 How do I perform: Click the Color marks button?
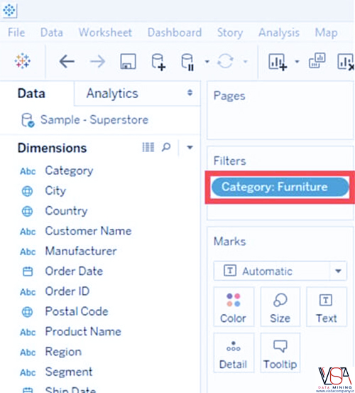click(x=234, y=307)
